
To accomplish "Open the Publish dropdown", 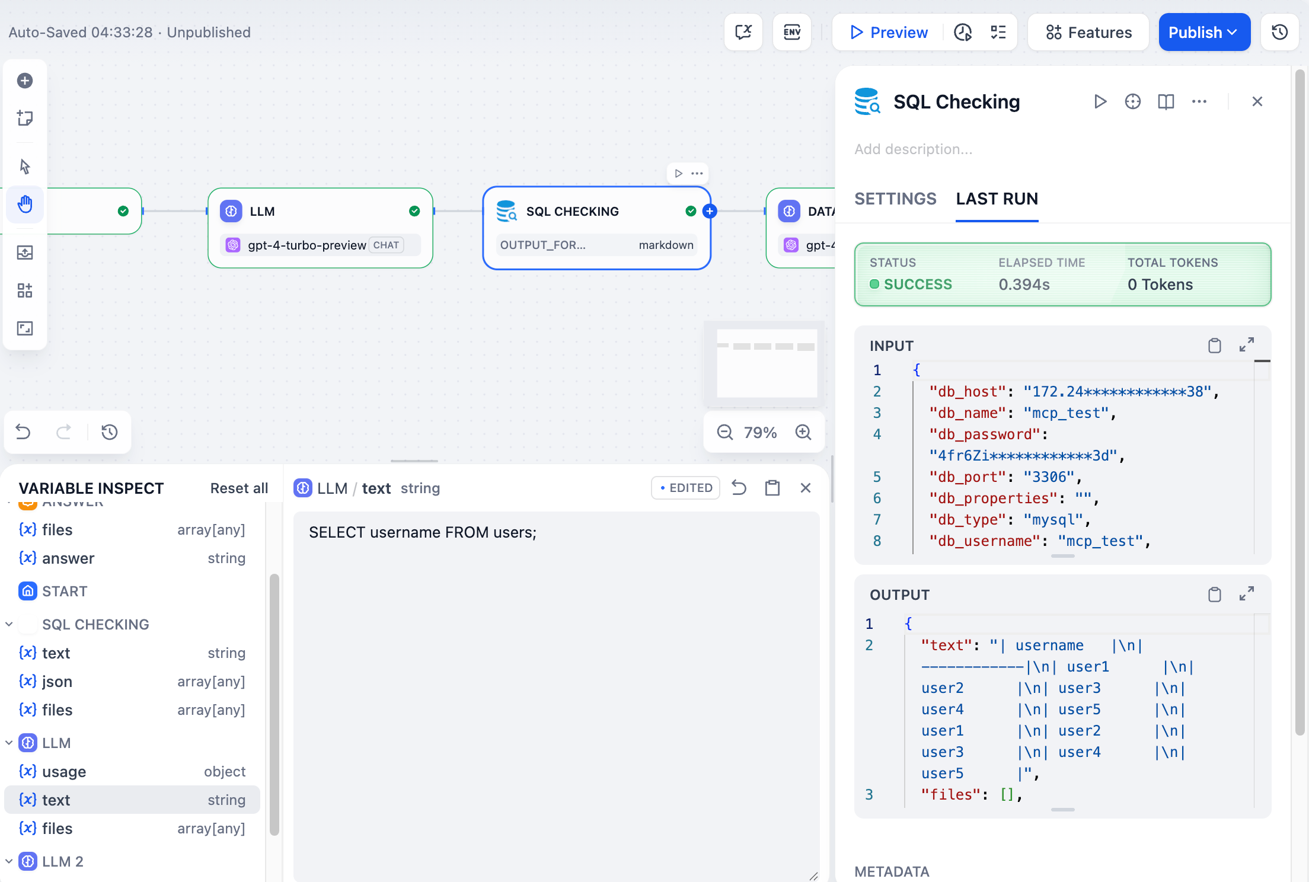I will click(x=1204, y=32).
